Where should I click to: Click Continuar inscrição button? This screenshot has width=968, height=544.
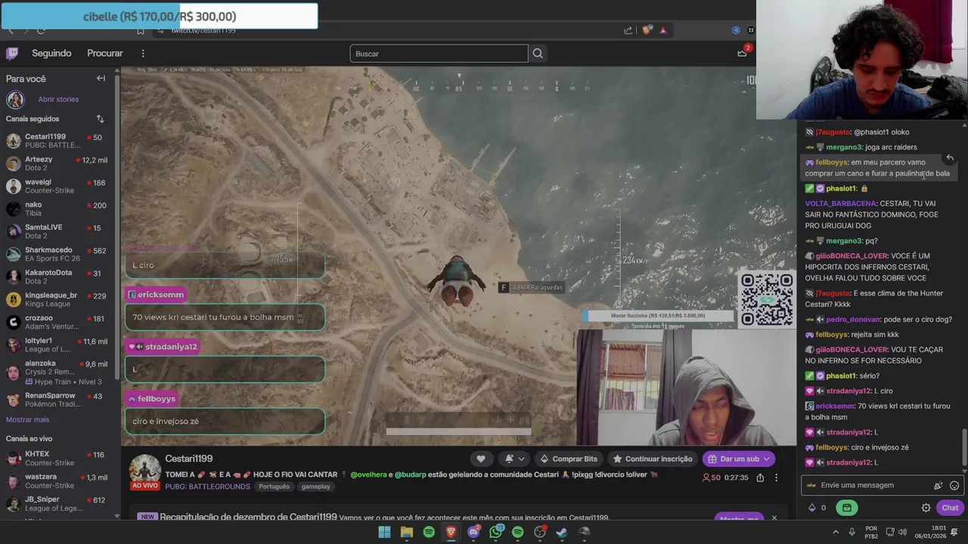coord(652,459)
